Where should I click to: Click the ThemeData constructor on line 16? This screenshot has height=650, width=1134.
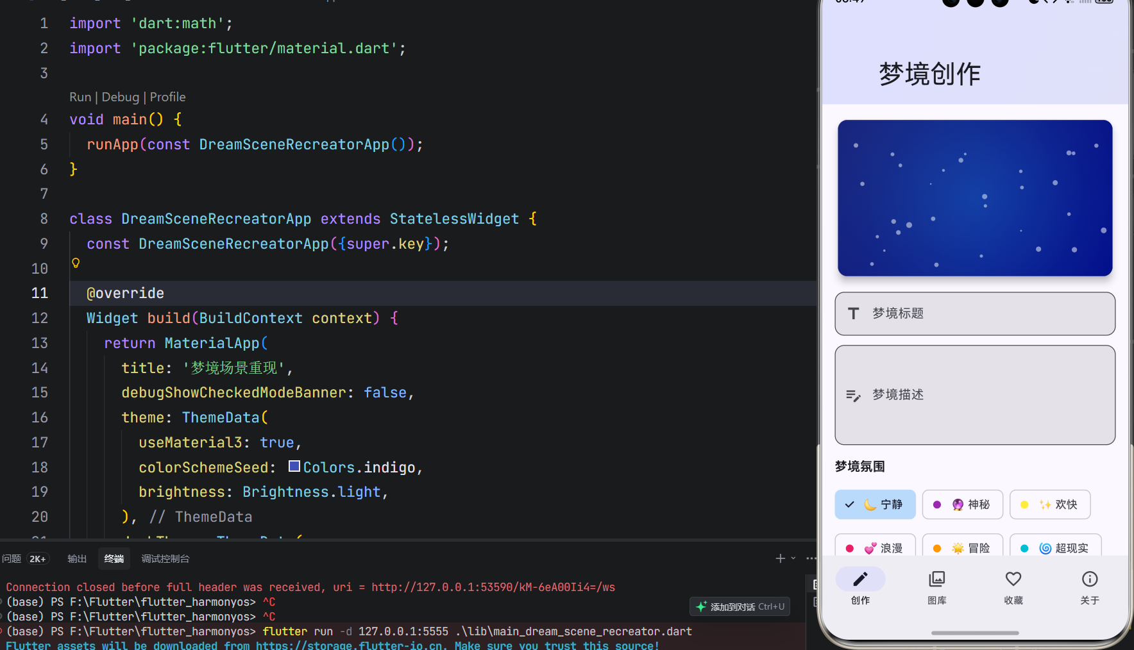click(x=221, y=417)
